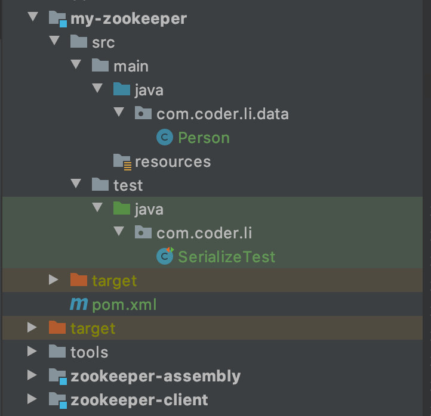Expand the zookeeper-client module
Image resolution: width=431 pixels, height=416 pixels.
click(x=32, y=399)
